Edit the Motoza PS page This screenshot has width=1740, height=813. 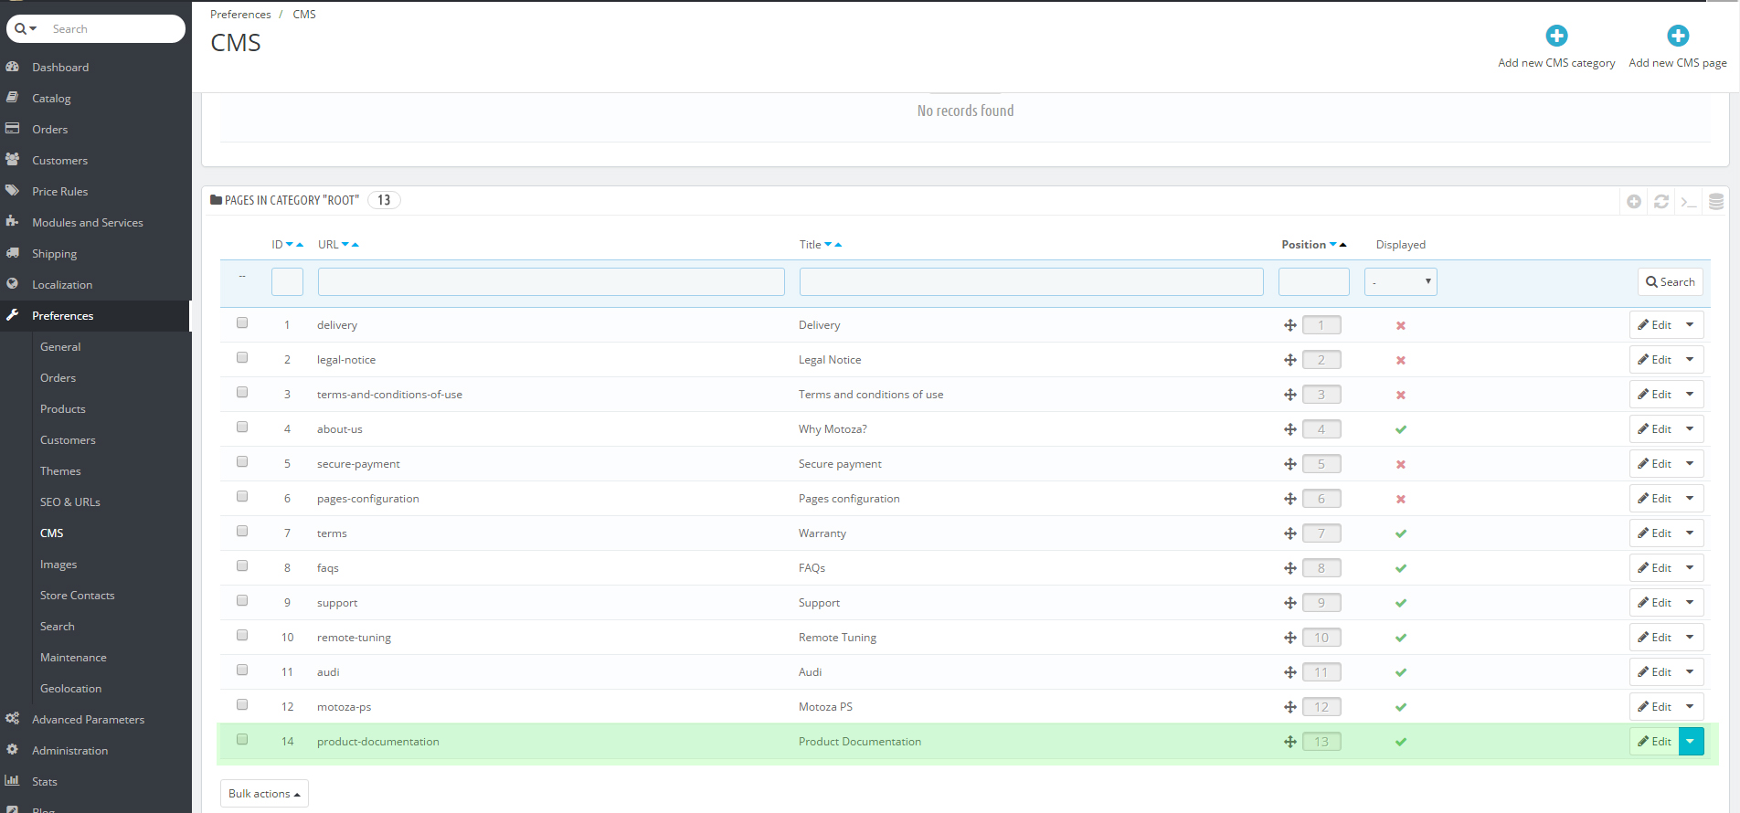(1655, 707)
